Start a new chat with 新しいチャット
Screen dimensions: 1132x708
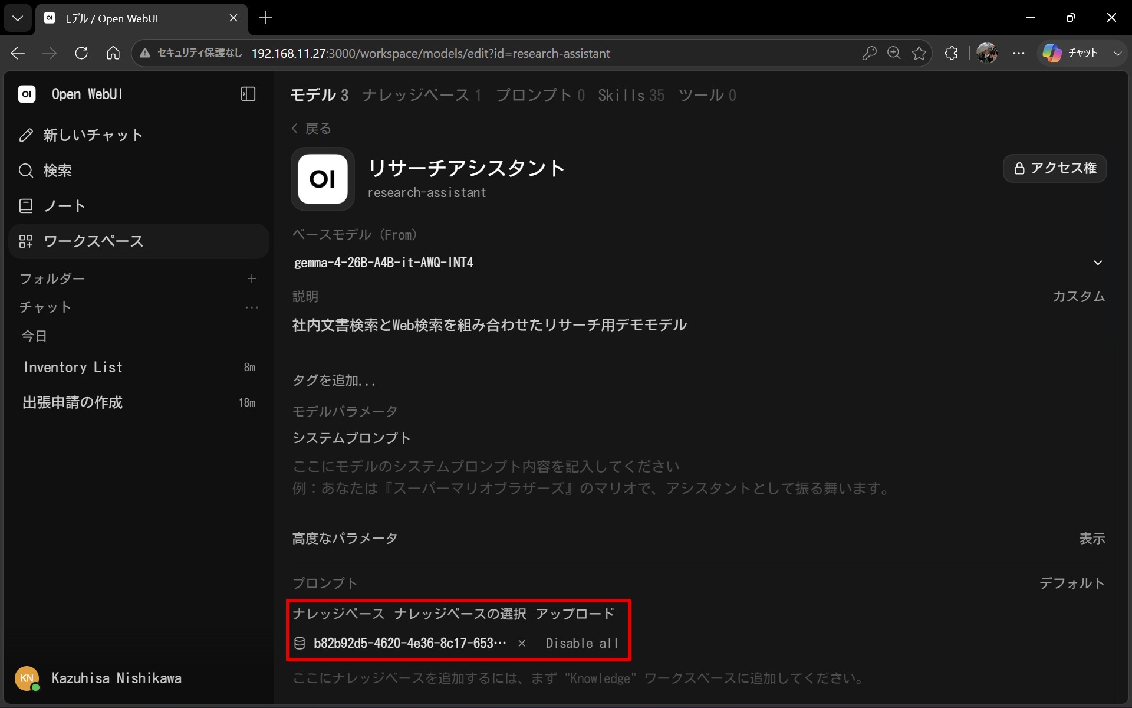(x=139, y=135)
